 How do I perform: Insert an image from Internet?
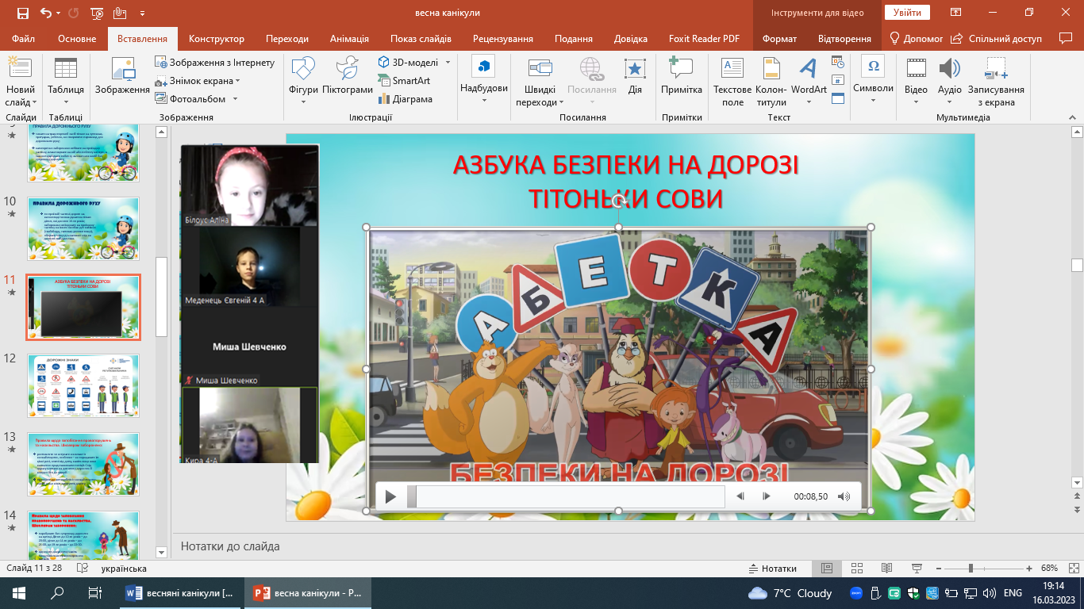click(215, 63)
